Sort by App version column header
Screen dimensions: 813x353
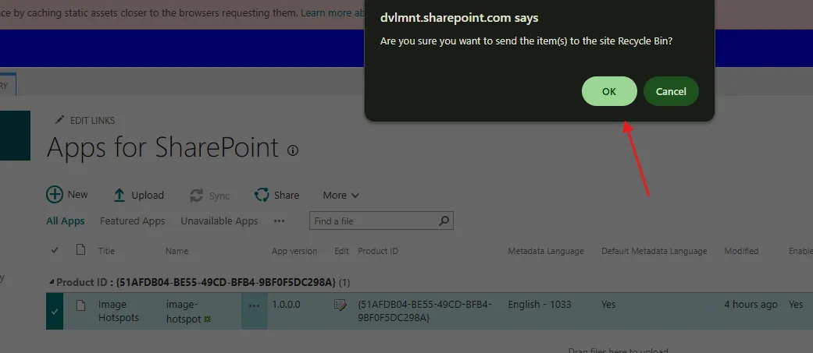click(x=294, y=251)
